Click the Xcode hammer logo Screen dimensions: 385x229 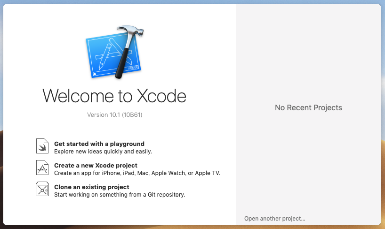coord(115,52)
